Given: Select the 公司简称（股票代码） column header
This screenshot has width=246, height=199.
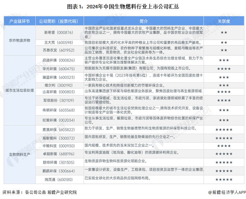Looking at the screenshot, I should click(60, 21).
